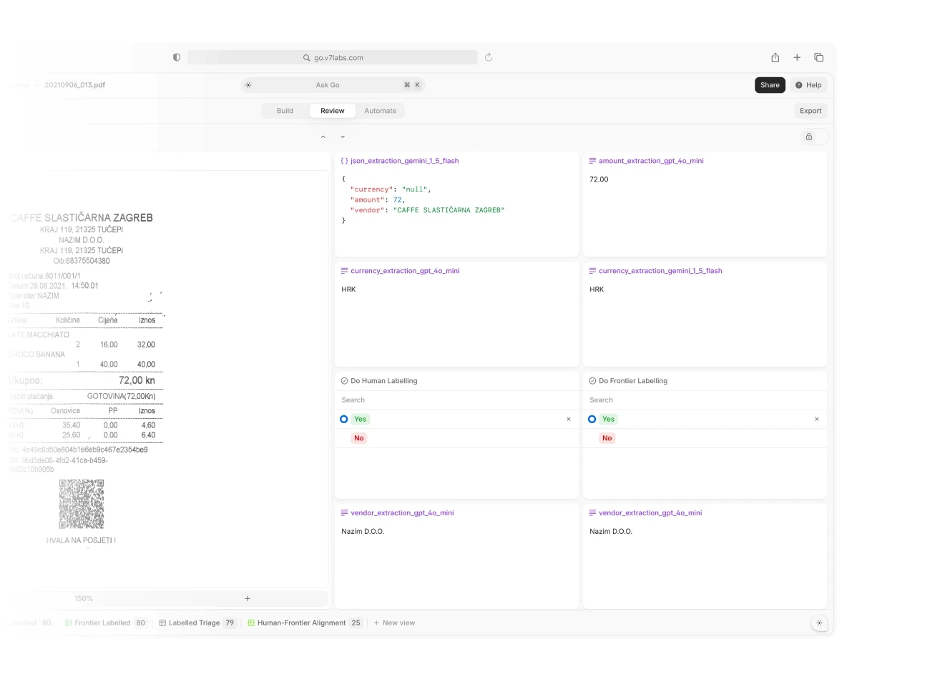Open the Human-Frontier Alignment view tab
Viewport: 950px width, 679px height.
click(305, 623)
